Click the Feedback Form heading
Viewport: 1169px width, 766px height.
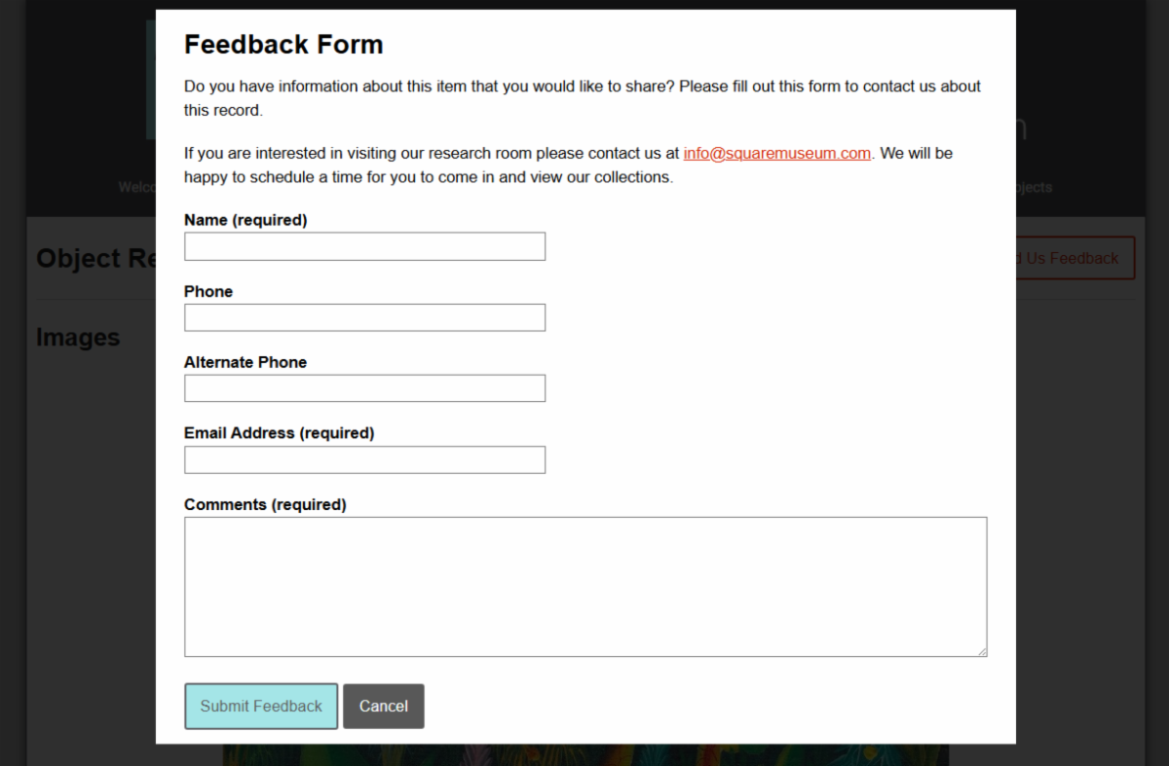click(x=283, y=45)
